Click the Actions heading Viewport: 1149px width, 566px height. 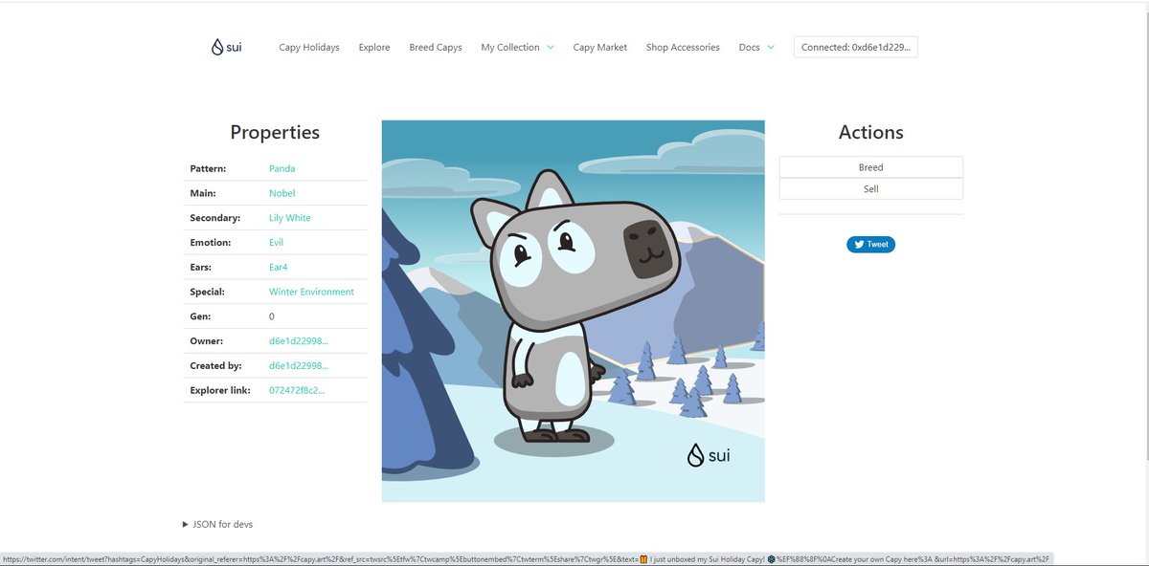(x=871, y=133)
